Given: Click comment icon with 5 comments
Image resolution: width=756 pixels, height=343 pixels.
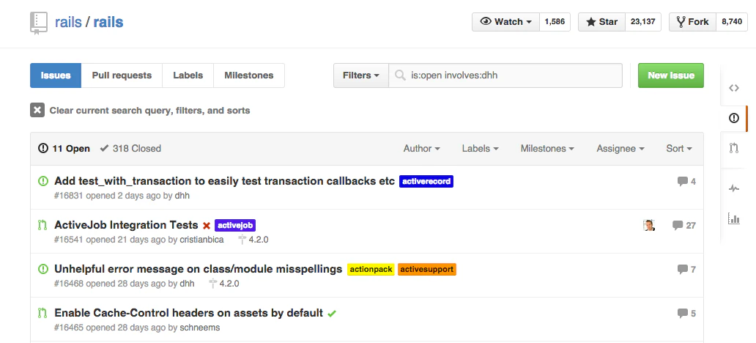Looking at the screenshot, I should (682, 313).
